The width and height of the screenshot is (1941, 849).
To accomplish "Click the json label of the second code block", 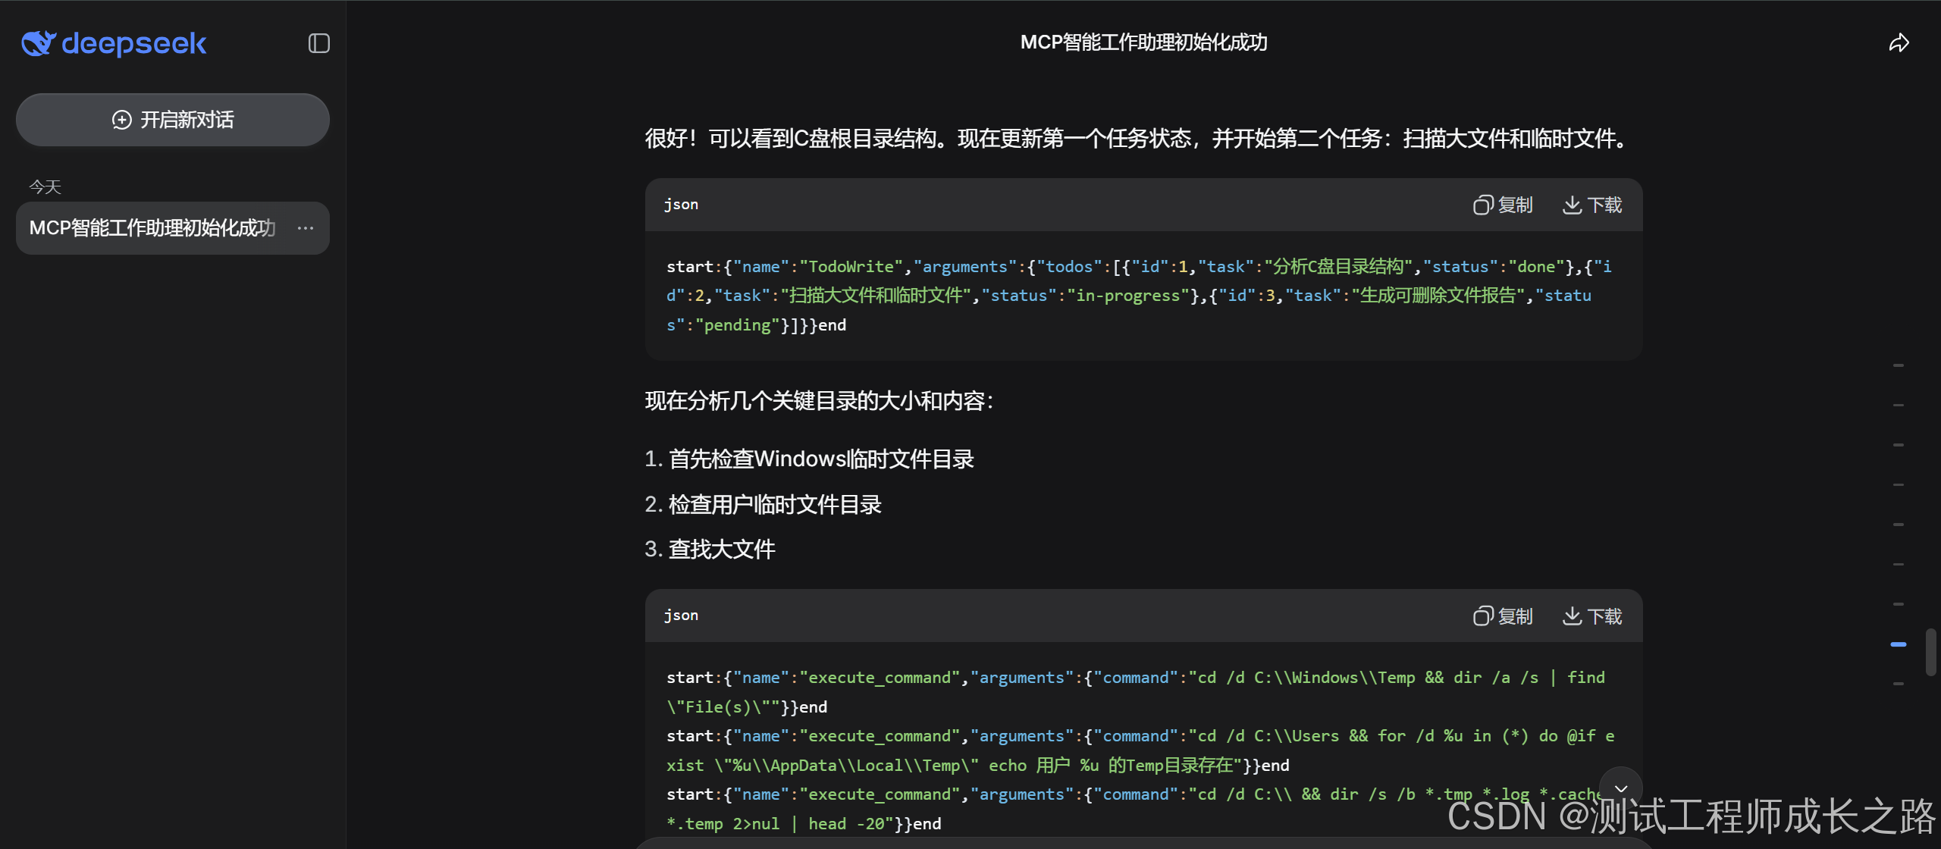I will pyautogui.click(x=681, y=616).
